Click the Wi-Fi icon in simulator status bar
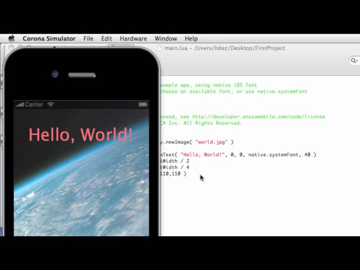Image resolution: width=360 pixels, height=270 pixels. pos(51,105)
